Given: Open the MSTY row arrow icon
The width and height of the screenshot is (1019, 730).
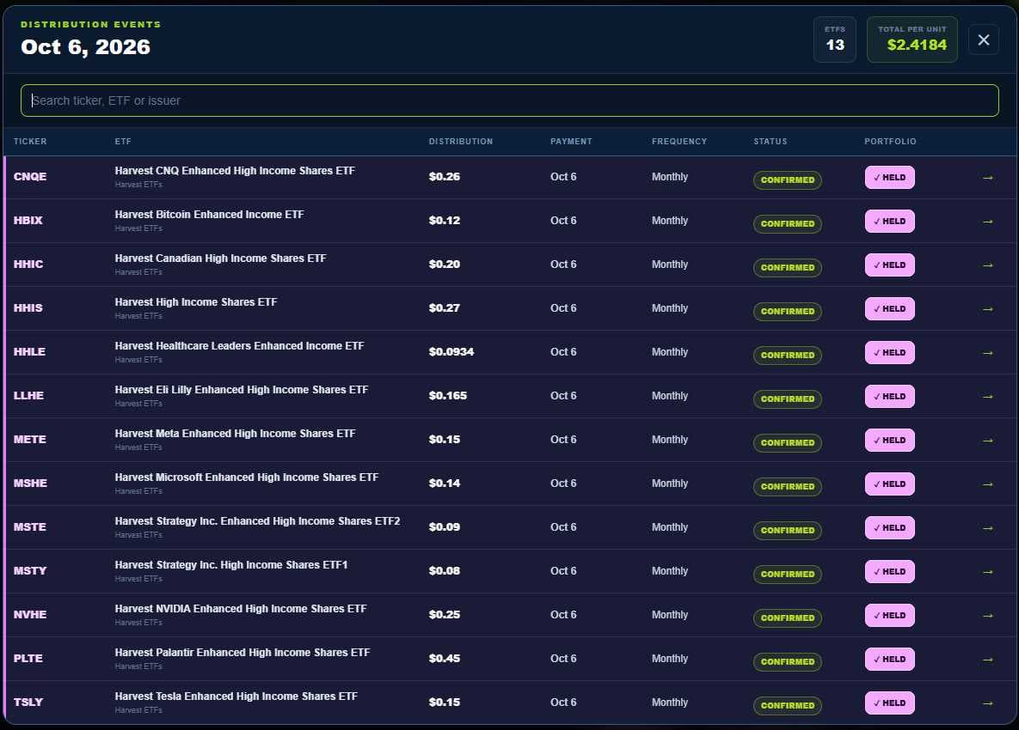Looking at the screenshot, I should (988, 572).
